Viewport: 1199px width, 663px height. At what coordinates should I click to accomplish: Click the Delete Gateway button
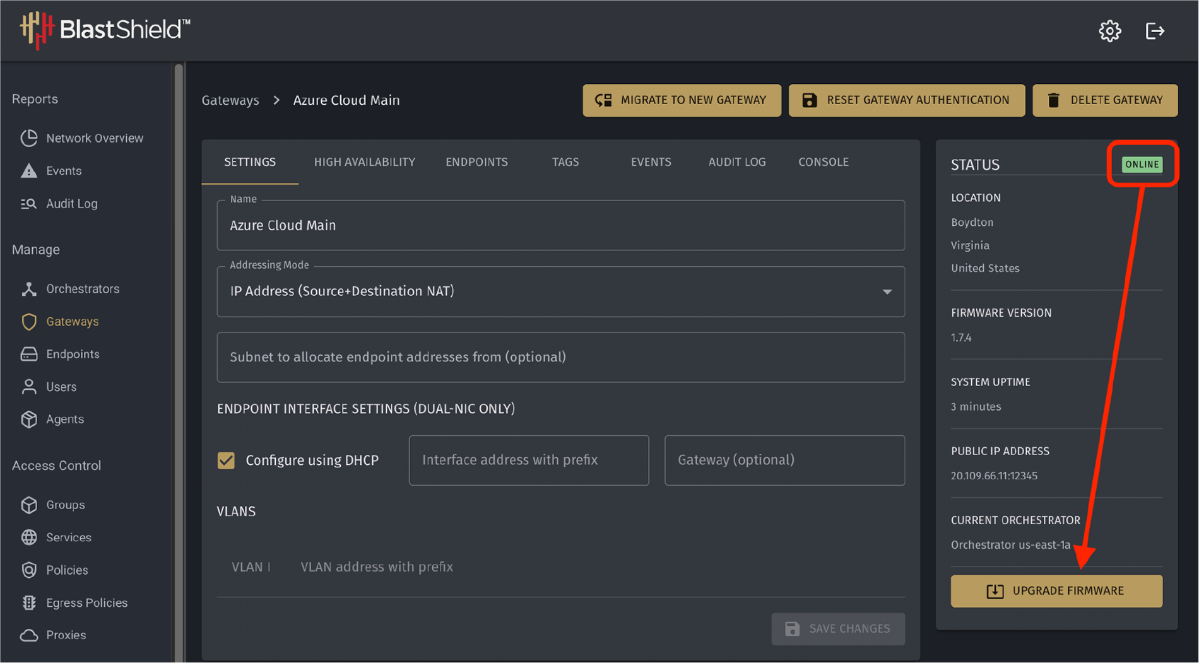(1105, 100)
